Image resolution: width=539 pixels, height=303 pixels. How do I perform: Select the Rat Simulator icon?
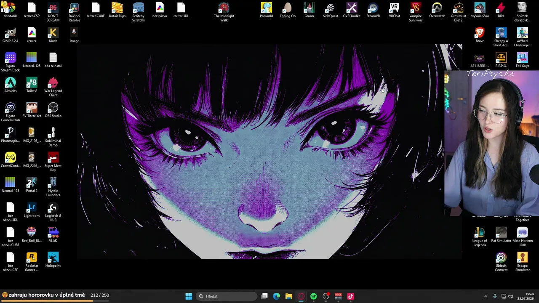pyautogui.click(x=501, y=235)
